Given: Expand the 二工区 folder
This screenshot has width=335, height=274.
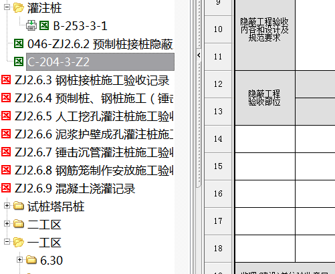Looking at the screenshot, I should coord(7,223).
